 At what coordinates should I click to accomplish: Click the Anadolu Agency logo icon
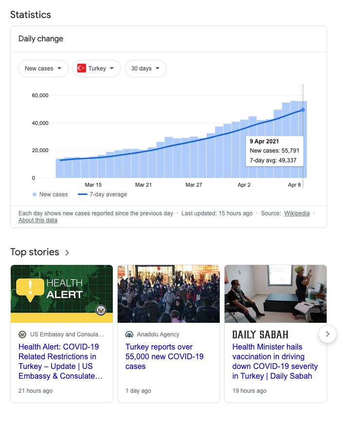(129, 334)
